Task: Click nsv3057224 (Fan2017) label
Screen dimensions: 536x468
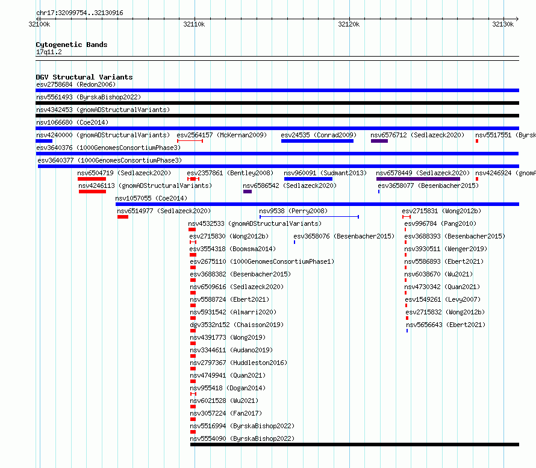Action: click(226, 413)
